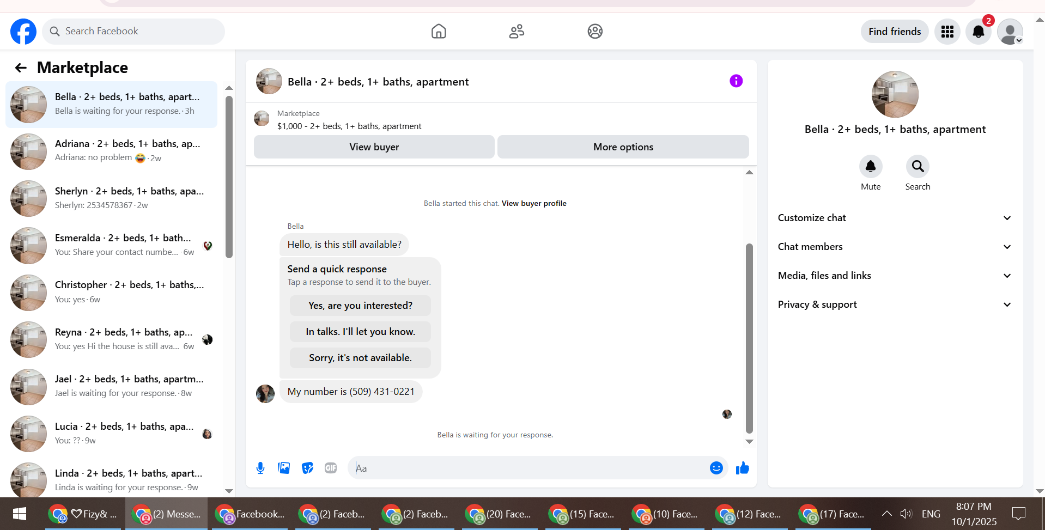Expand Customize chat section
This screenshot has height=530, width=1045.
[895, 218]
